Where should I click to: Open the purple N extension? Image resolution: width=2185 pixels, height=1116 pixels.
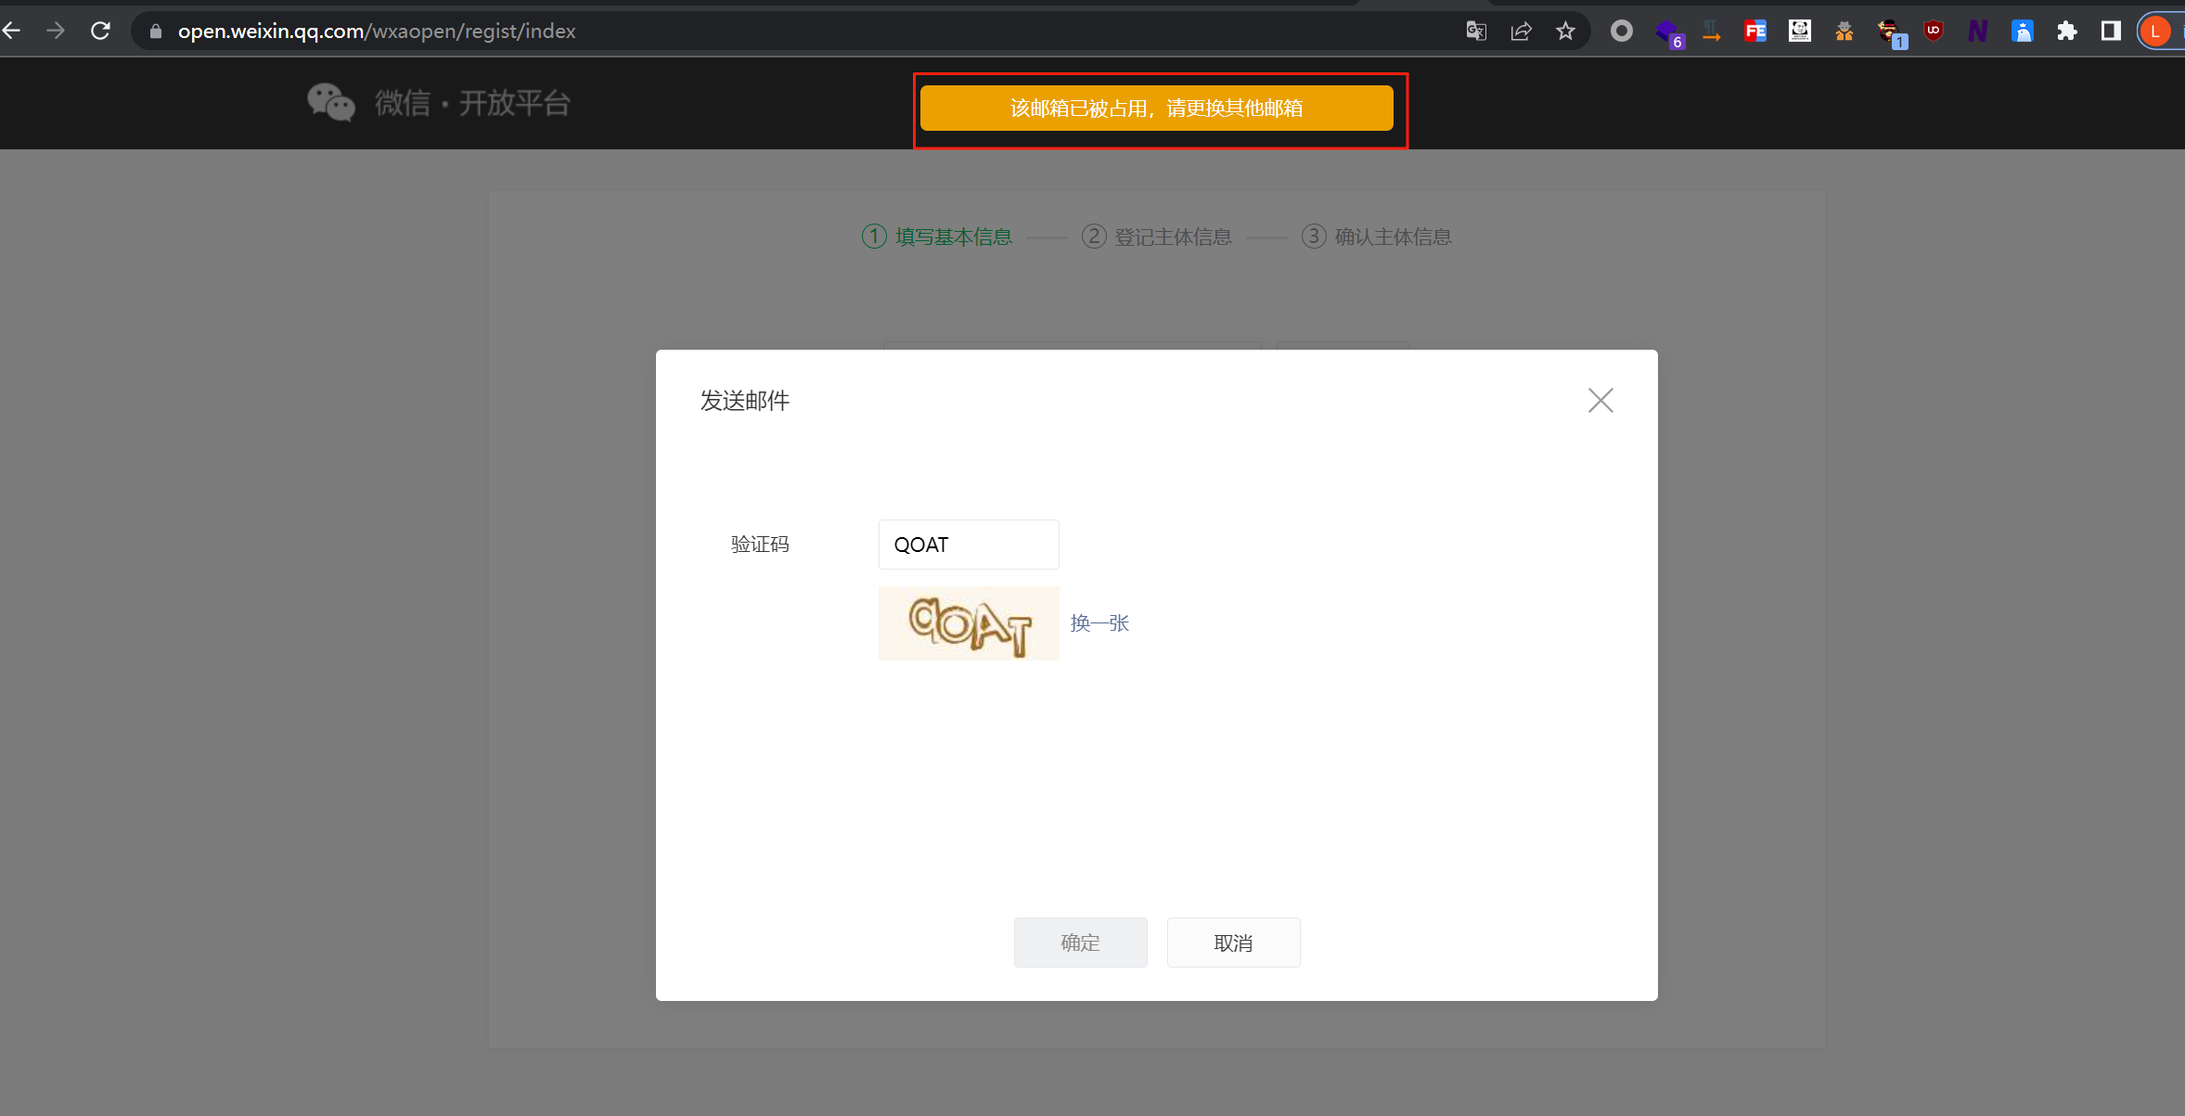tap(1977, 32)
